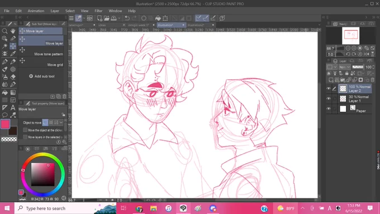Click the Clear (dotted circle) icon
Viewport: 380px width, 214px height.
tap(144, 18)
